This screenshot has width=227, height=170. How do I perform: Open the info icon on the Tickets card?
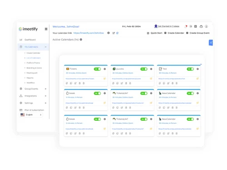click(x=104, y=69)
